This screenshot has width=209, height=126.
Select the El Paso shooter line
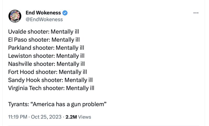(x=44, y=40)
